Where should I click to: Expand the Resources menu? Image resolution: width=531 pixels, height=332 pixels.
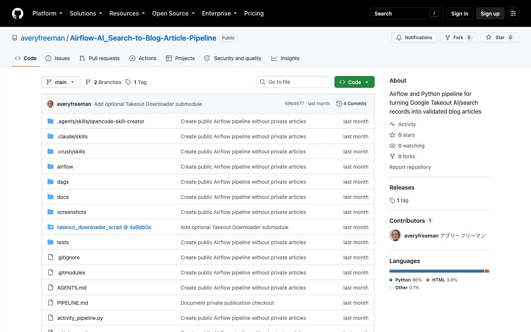(127, 13)
